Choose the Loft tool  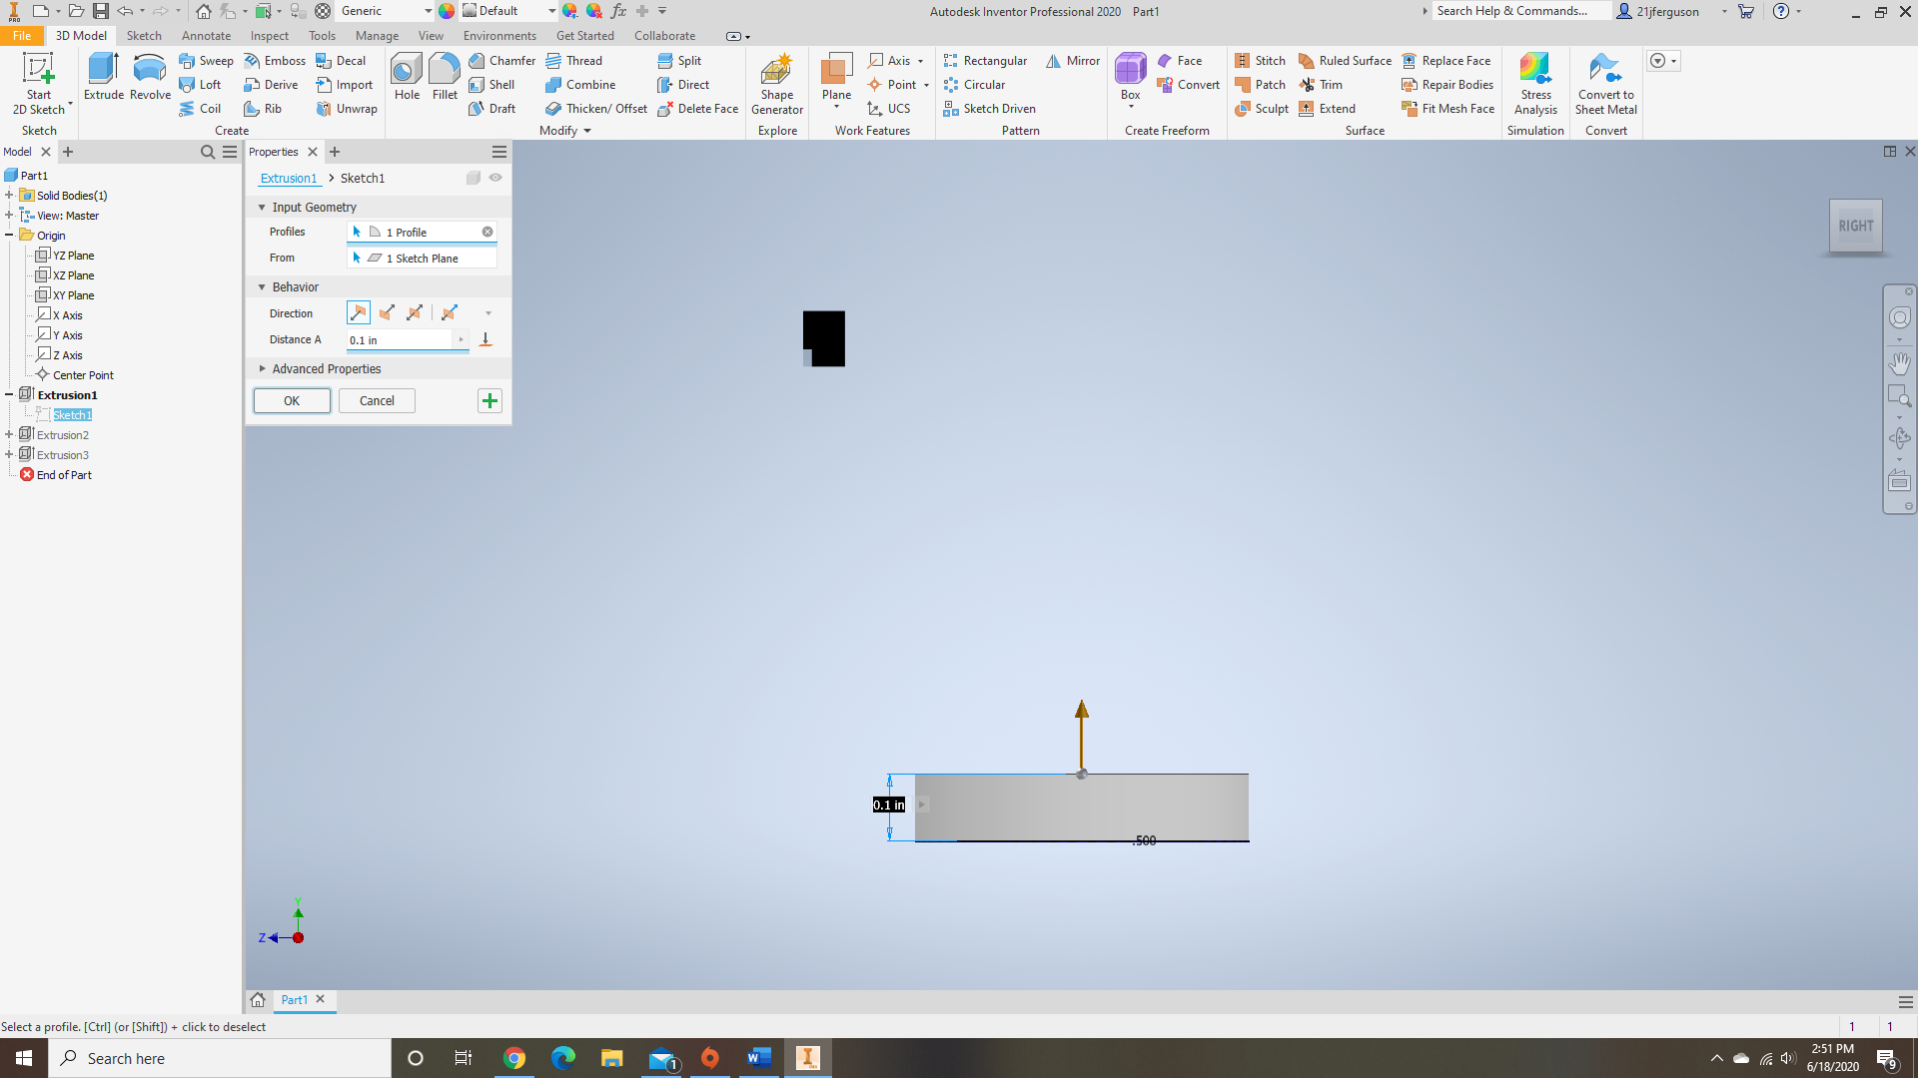tap(200, 85)
